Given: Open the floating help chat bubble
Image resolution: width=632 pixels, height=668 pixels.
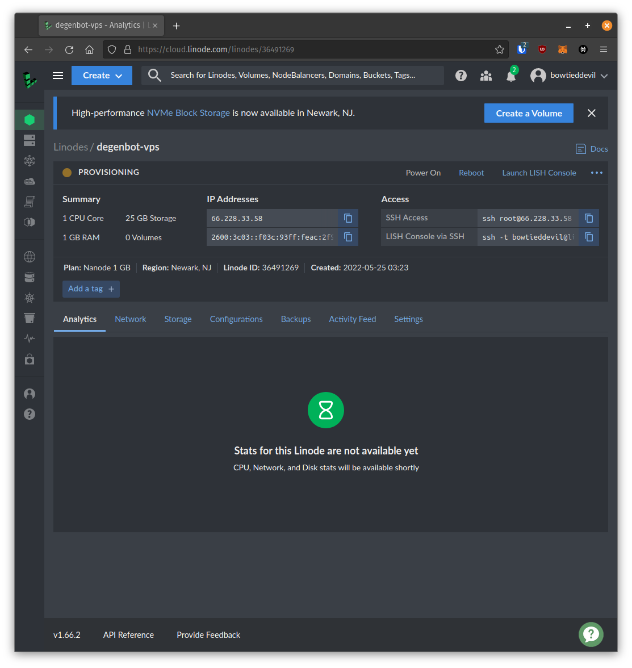Looking at the screenshot, I should [591, 634].
